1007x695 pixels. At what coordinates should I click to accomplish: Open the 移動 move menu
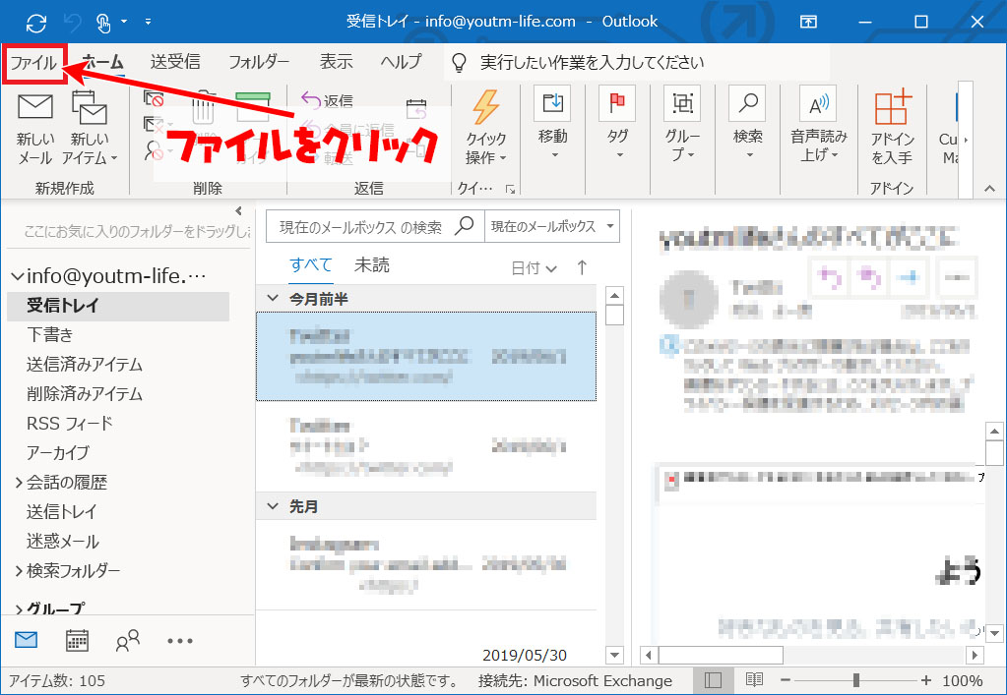coord(552,125)
